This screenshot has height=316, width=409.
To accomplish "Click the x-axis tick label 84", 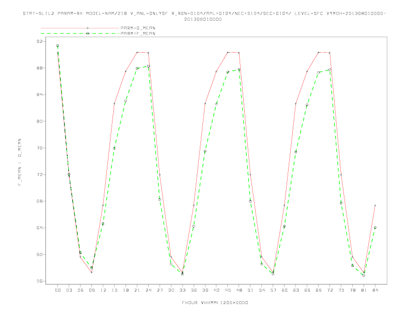I will (x=375, y=290).
